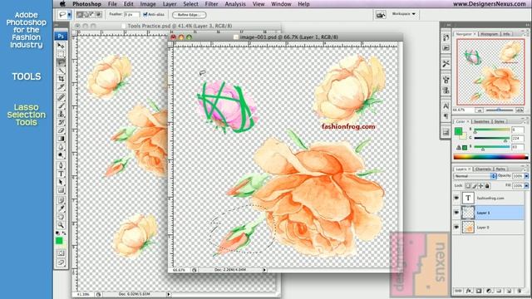532x299 pixels.
Task: Select the Eyedropper tool
Action: click(61, 208)
